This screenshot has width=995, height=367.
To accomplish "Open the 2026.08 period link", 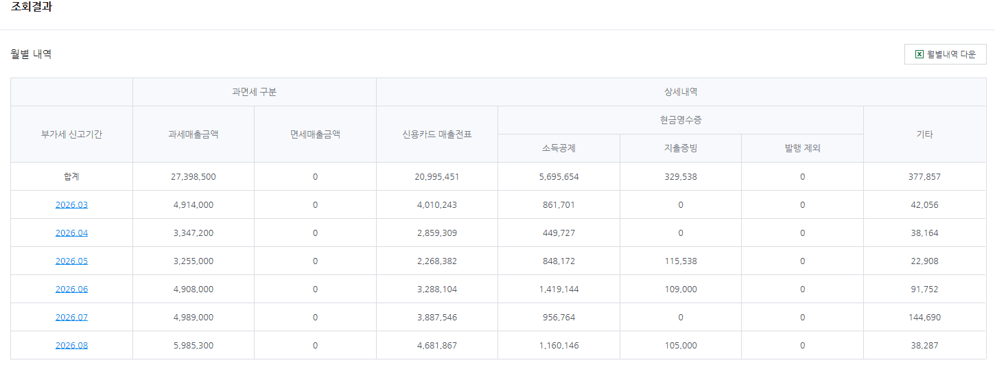I will (x=71, y=345).
